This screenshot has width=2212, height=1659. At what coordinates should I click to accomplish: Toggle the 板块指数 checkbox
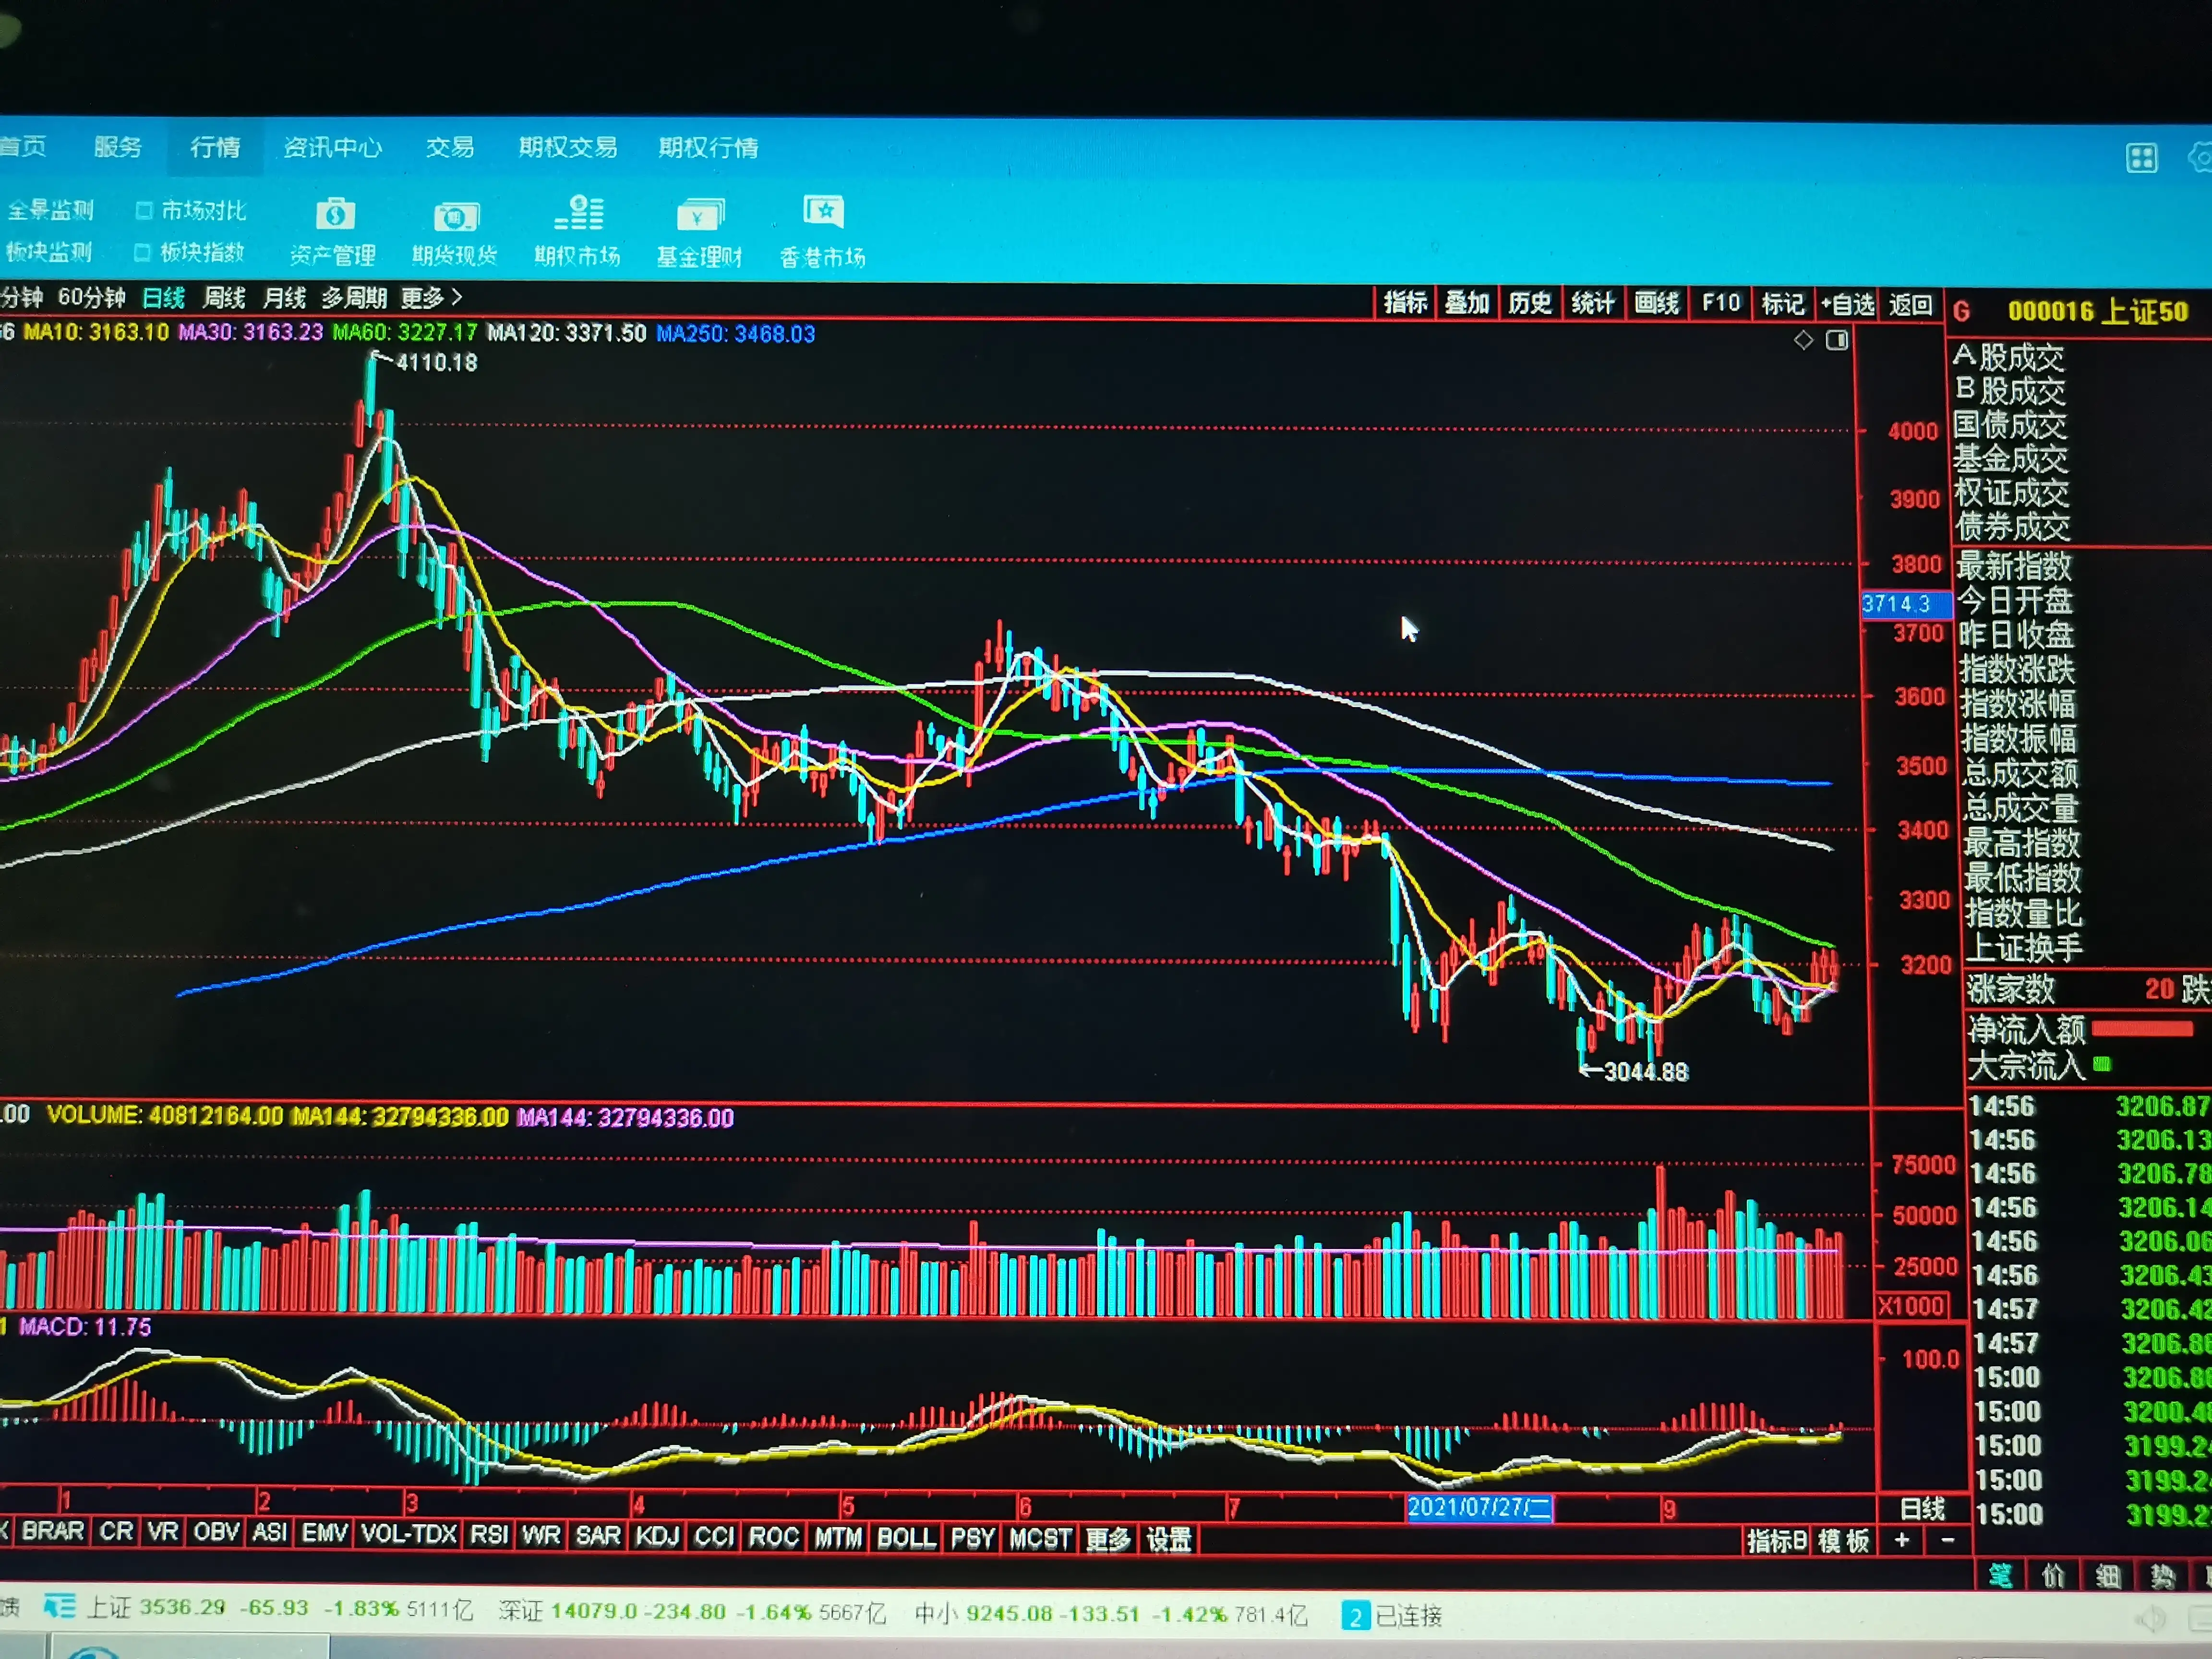point(143,252)
